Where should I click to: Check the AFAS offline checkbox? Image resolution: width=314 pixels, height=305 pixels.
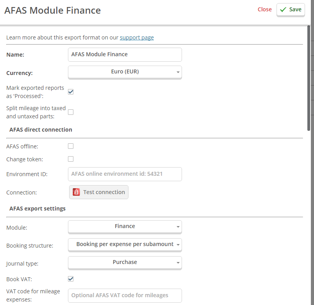(71, 146)
